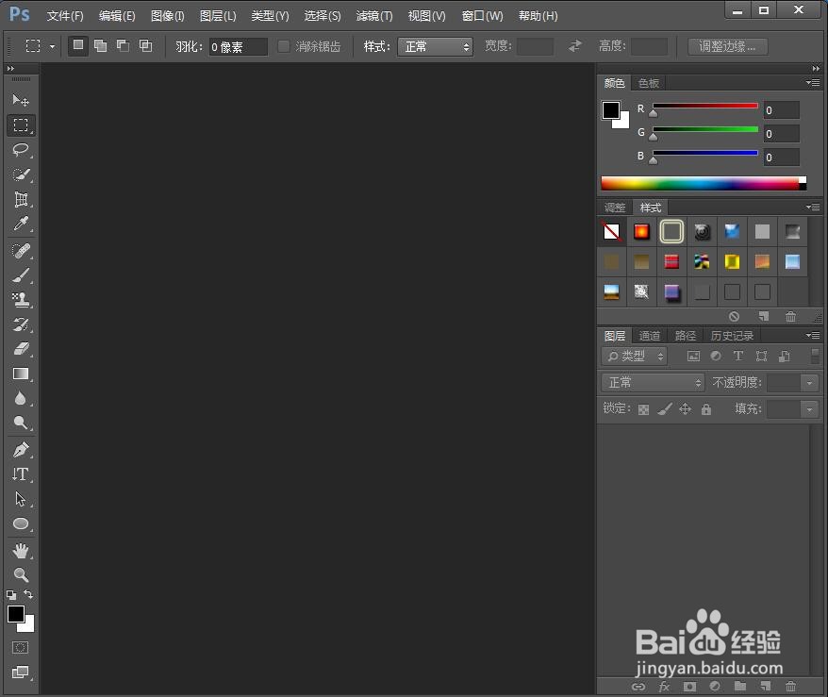Image resolution: width=828 pixels, height=697 pixels.
Task: Apply the red button style thumbnail
Action: [671, 261]
